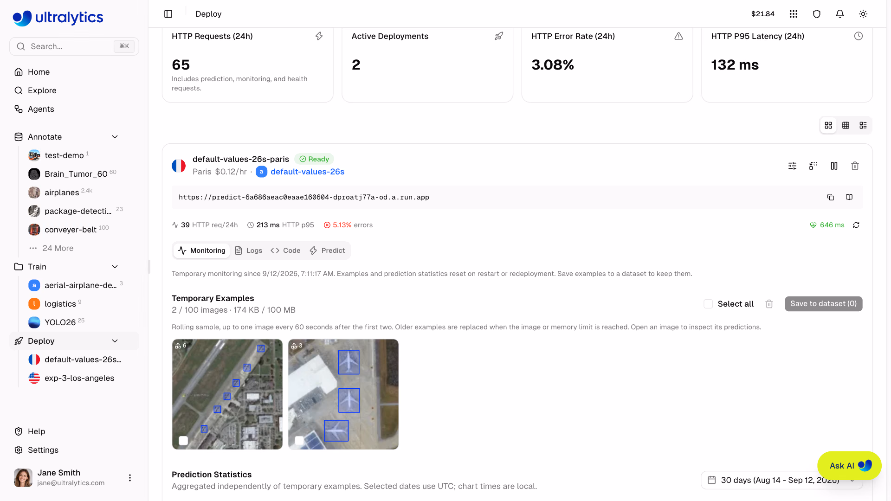
Task: Click the scan/test deployment icon
Action: point(813,166)
